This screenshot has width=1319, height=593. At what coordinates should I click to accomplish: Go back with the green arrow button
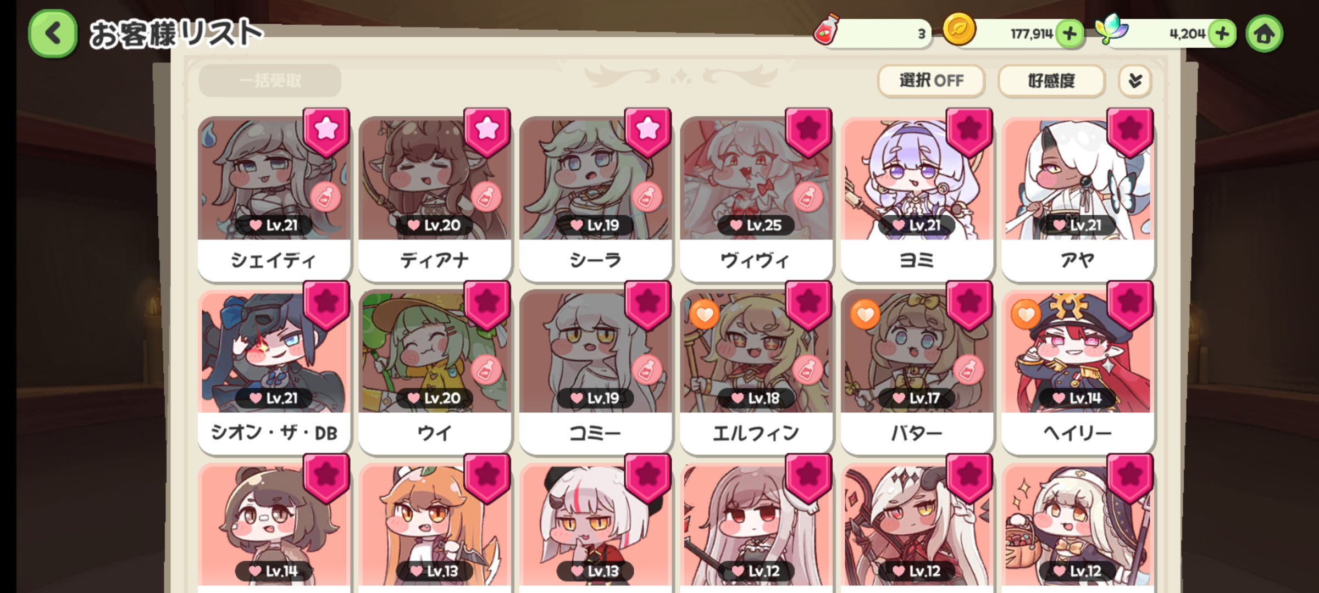(53, 33)
